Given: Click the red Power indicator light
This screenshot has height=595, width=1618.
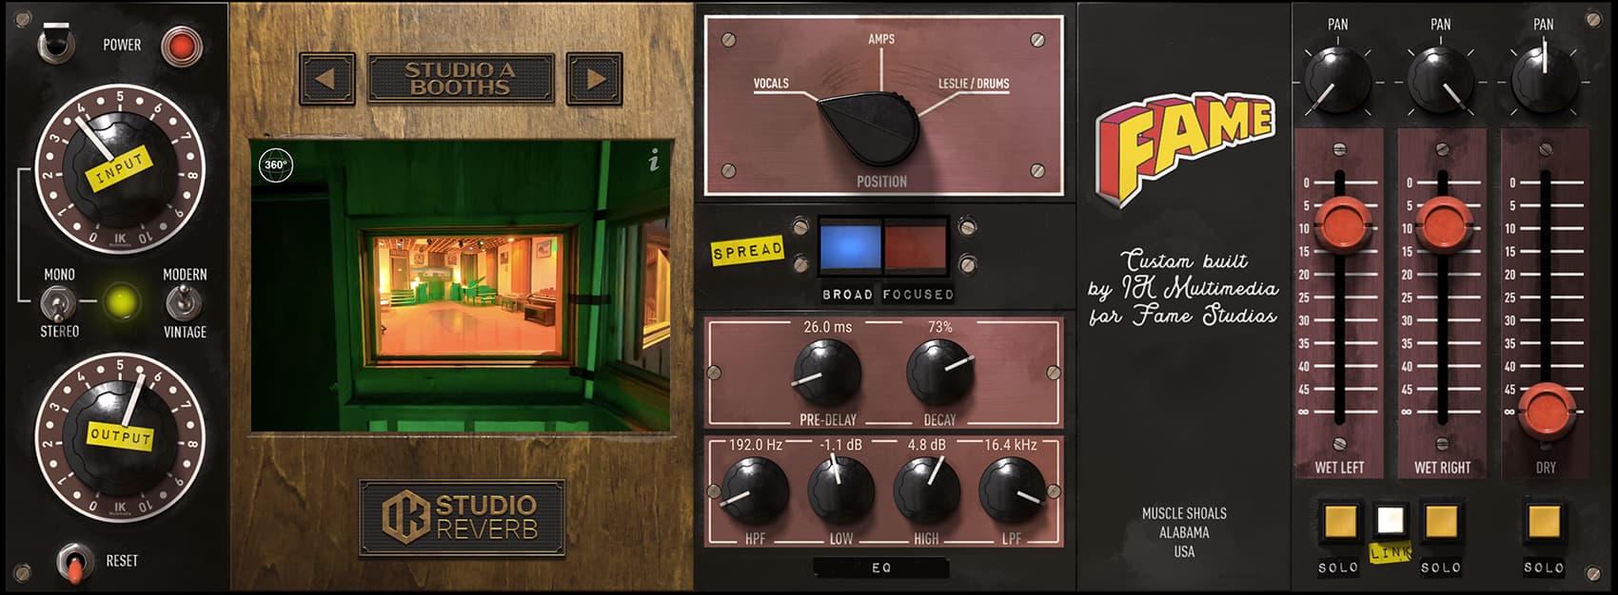Looking at the screenshot, I should click(x=182, y=46).
